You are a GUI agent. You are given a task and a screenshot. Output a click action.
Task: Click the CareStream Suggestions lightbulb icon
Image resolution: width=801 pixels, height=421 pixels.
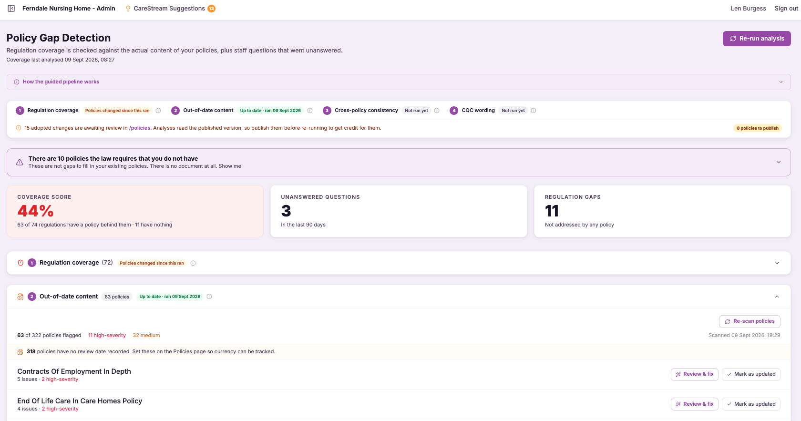[x=128, y=9]
